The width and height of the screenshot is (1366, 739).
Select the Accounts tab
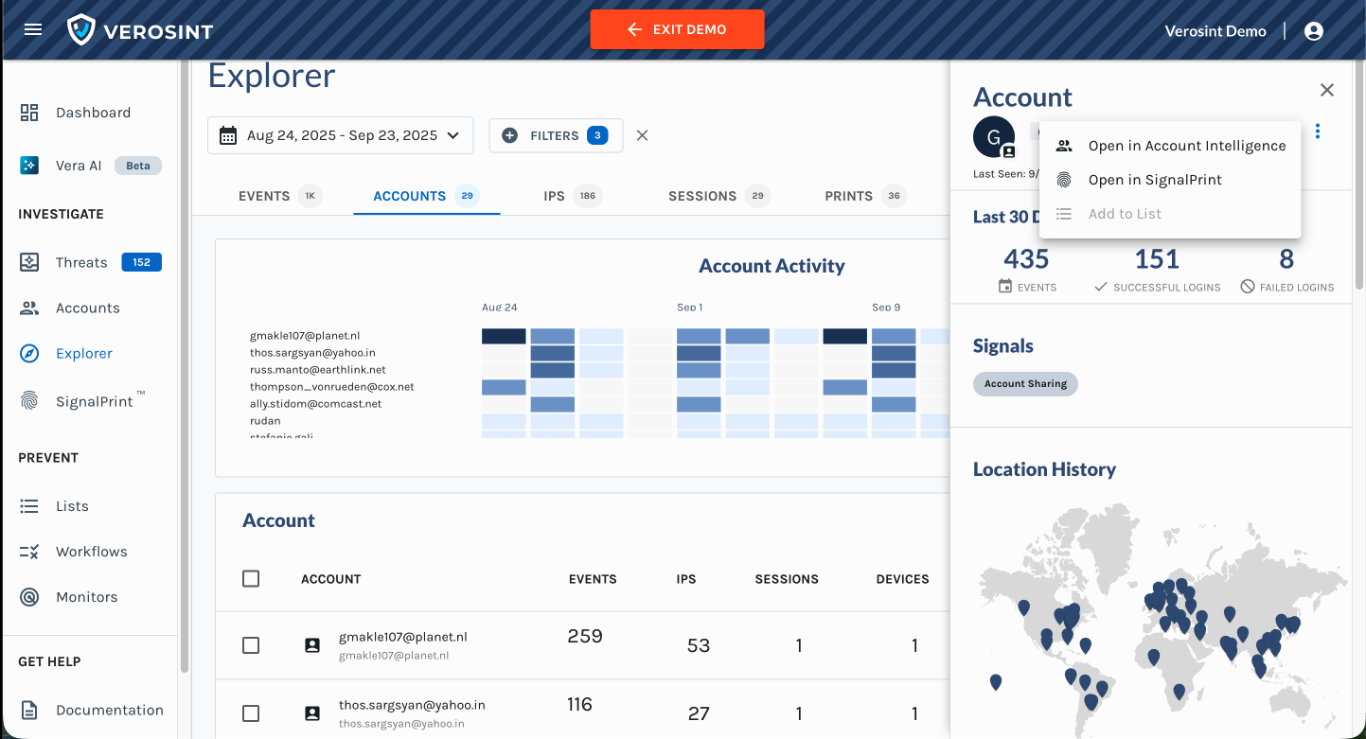(x=426, y=196)
